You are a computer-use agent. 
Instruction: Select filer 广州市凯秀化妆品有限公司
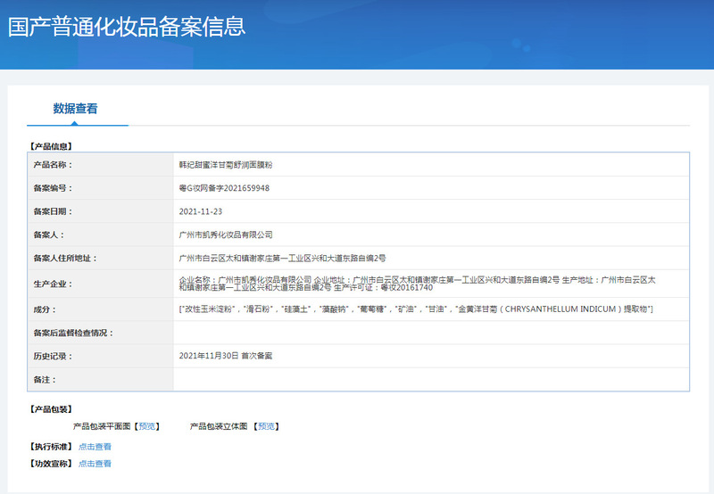[x=226, y=235]
